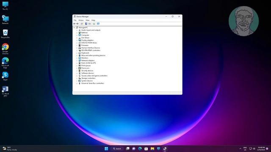
Task: Select the Ports (COM & LPT) icon
Action: (x=80, y=63)
